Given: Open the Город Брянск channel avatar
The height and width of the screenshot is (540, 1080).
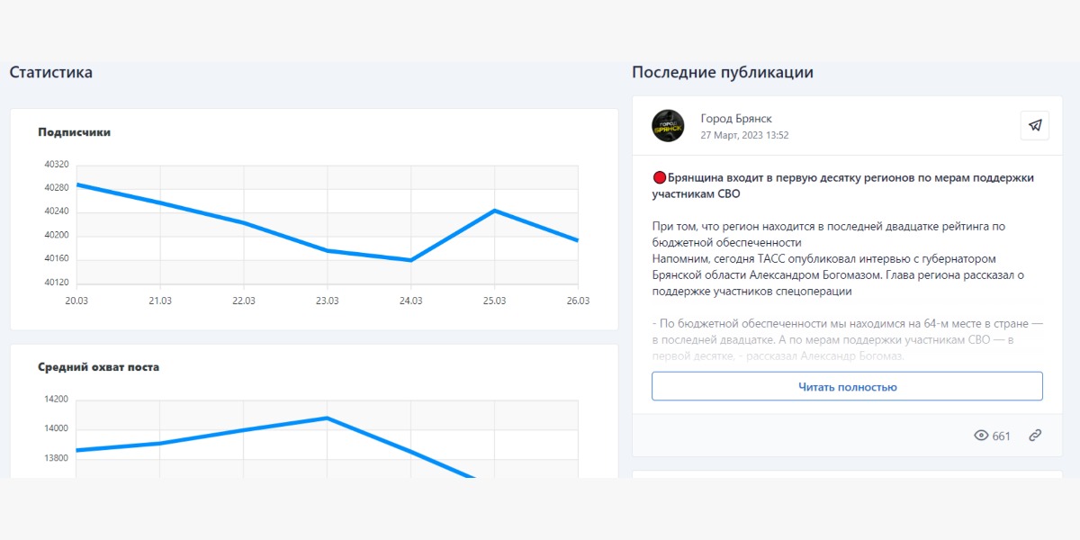Looking at the screenshot, I should click(x=668, y=126).
